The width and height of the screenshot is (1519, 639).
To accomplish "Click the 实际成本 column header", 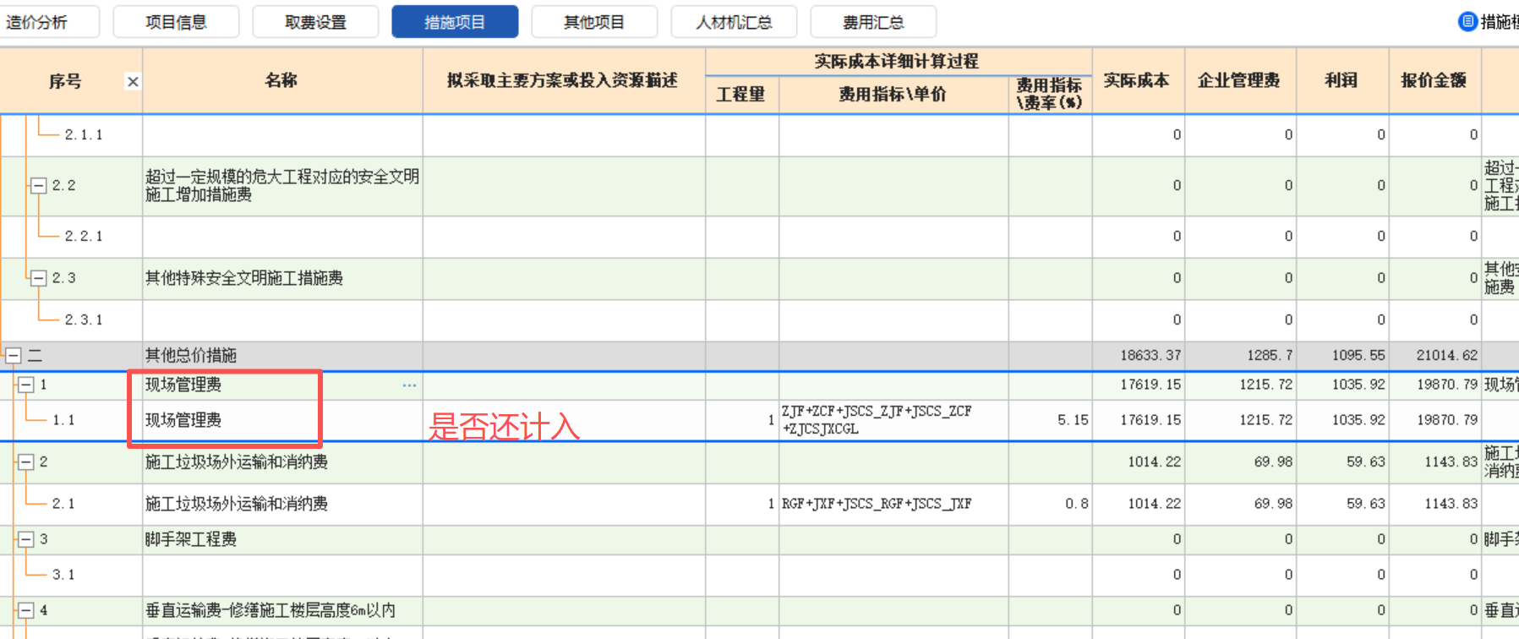I will pos(1138,80).
